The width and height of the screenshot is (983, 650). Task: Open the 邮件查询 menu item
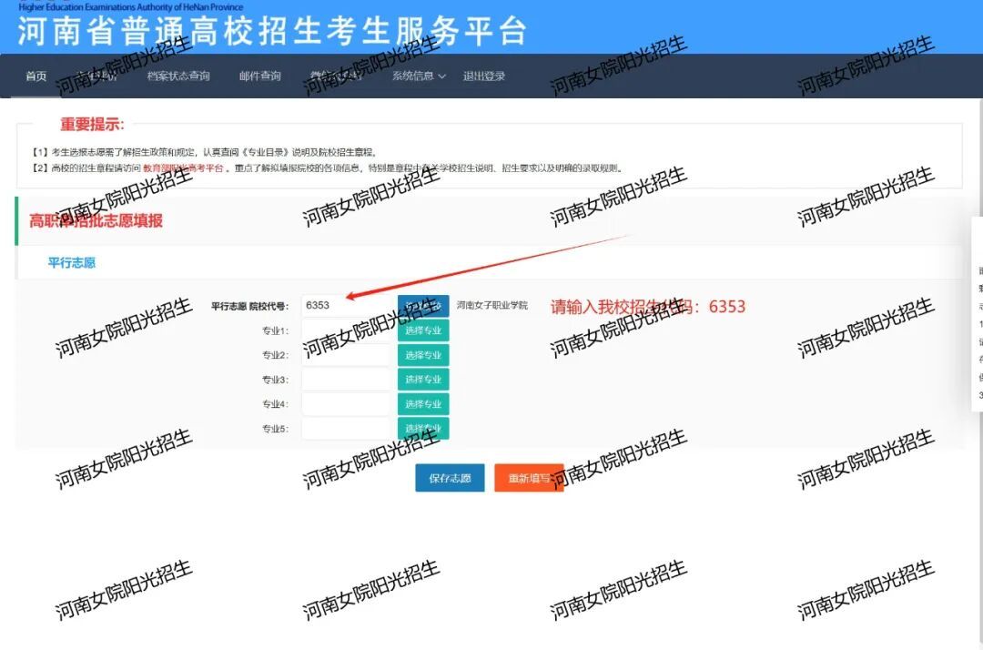click(x=260, y=76)
